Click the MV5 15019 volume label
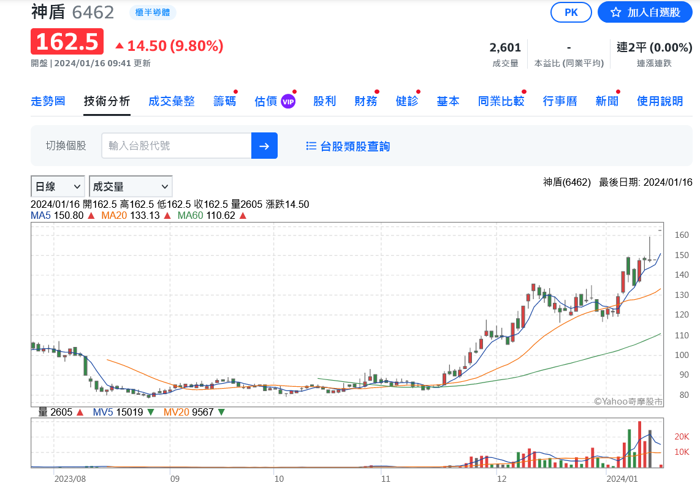Viewport: 700px width, 491px height. (x=118, y=412)
